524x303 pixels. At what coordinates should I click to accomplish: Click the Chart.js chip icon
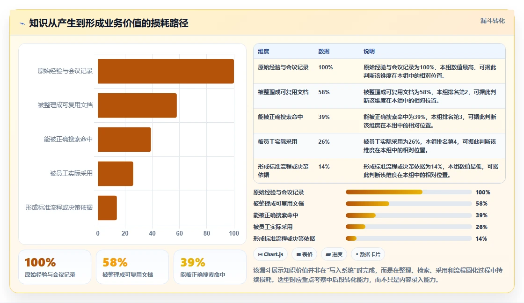coord(260,254)
